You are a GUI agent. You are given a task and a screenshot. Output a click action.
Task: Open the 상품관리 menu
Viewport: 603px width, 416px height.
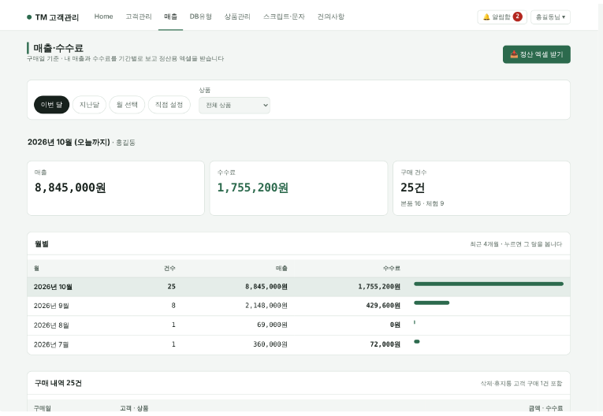pos(237,17)
